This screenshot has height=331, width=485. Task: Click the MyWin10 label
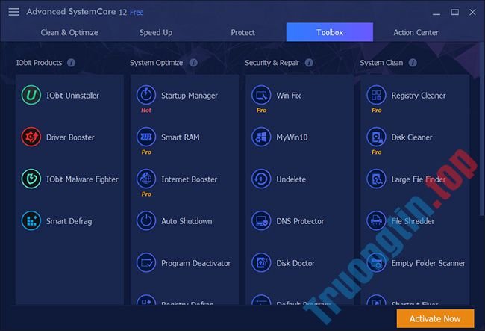tap(292, 137)
